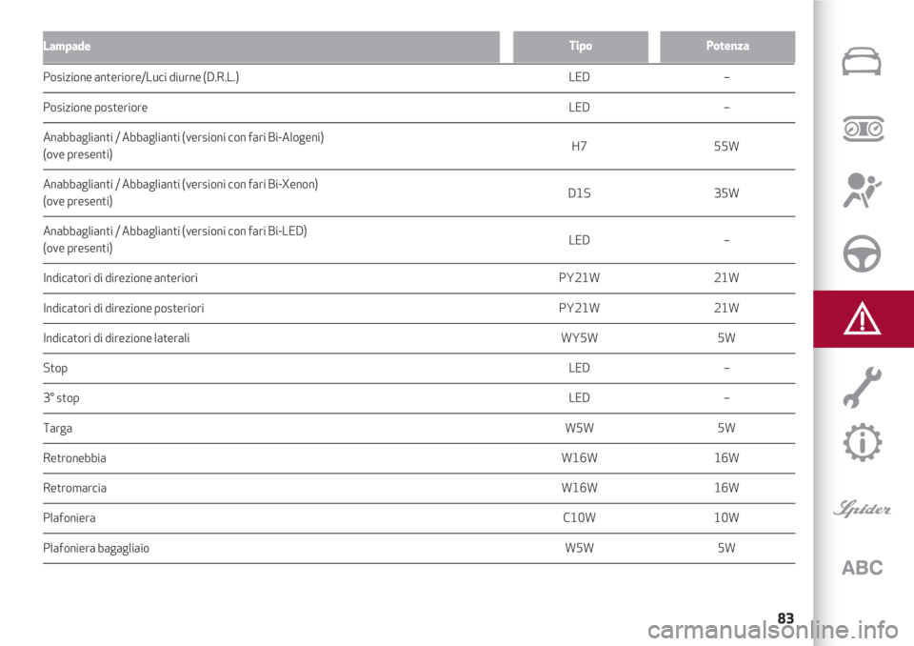Select the Targa row label

[58, 429]
